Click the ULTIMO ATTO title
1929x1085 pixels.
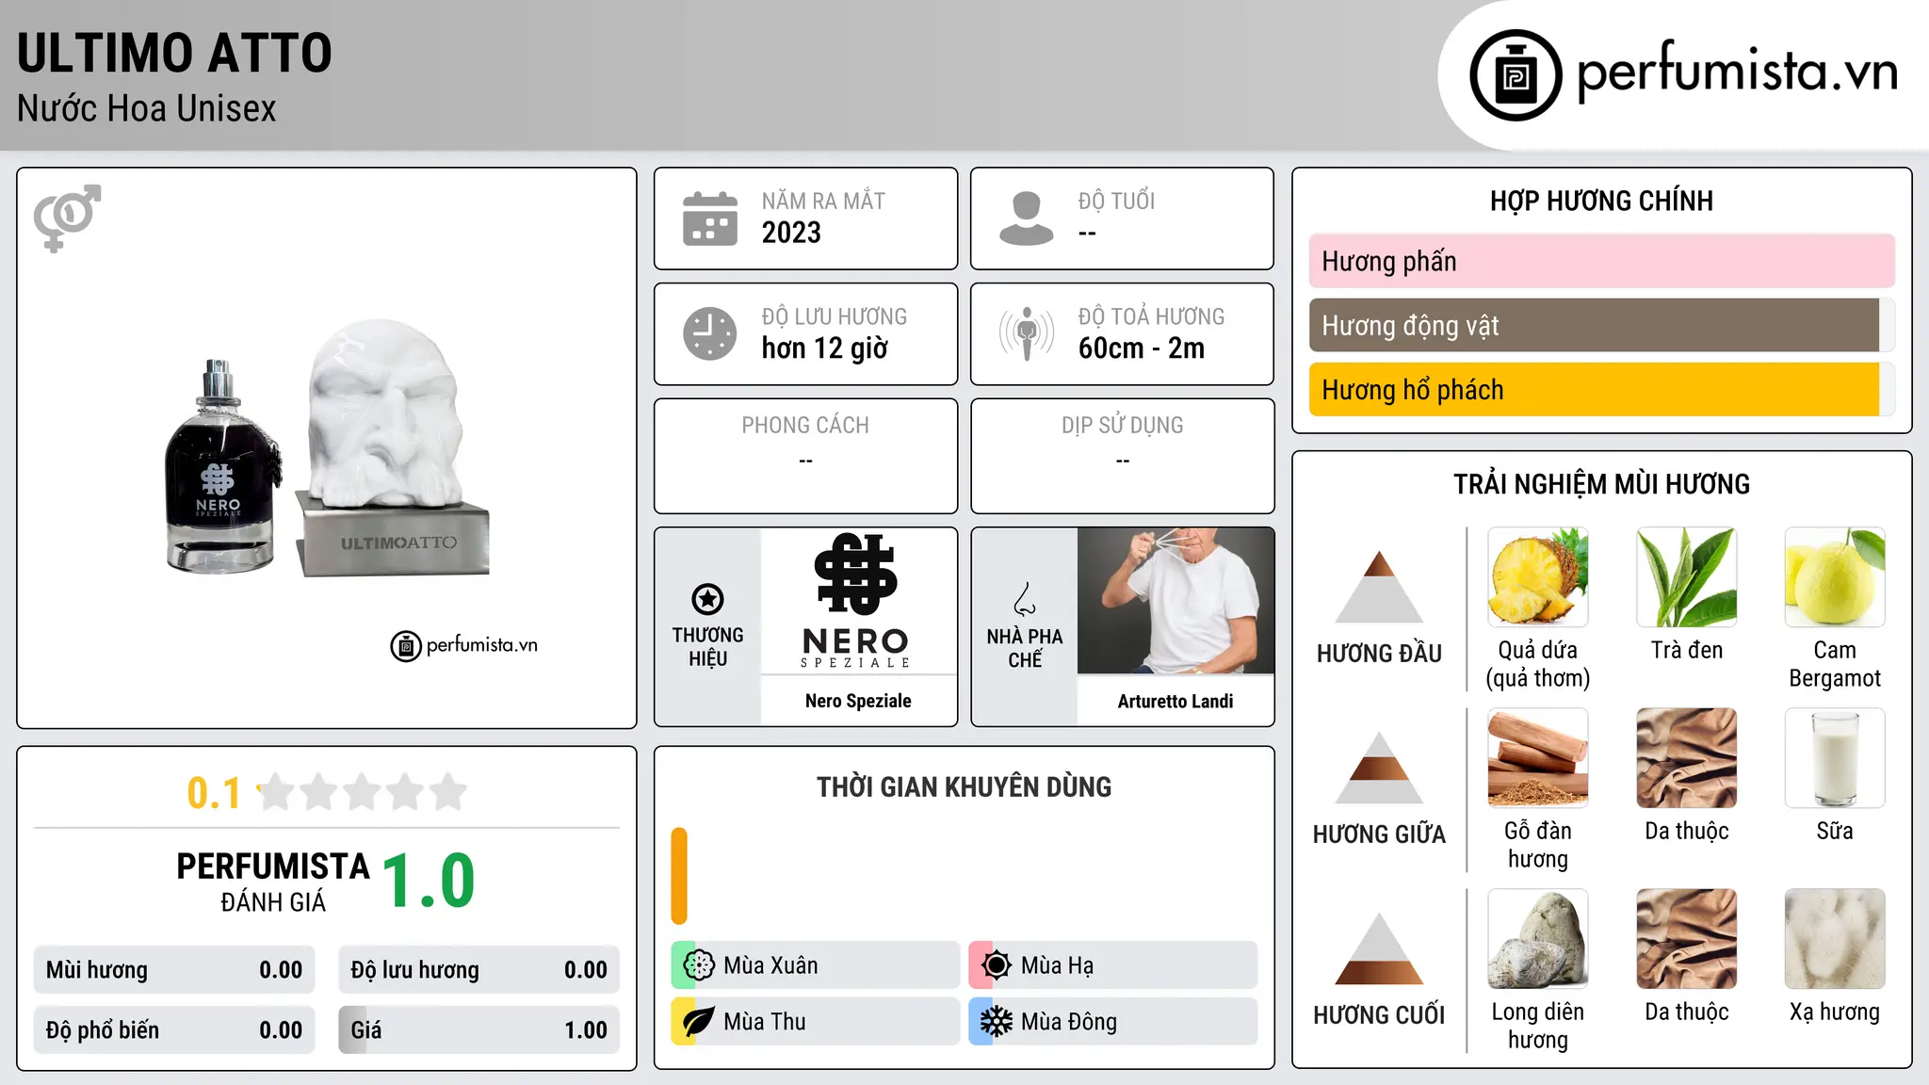point(174,53)
